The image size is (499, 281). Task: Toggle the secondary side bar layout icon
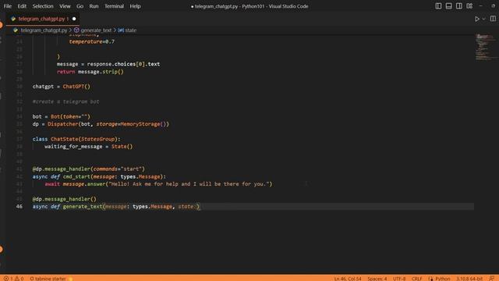coord(459,6)
